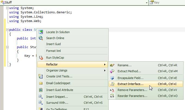
Task: Click the Locate In Solution icon
Action: [x=41, y=32]
